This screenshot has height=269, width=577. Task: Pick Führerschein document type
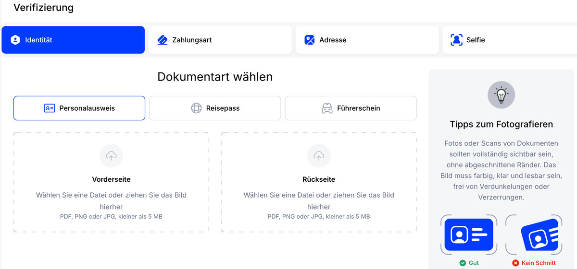[351, 108]
